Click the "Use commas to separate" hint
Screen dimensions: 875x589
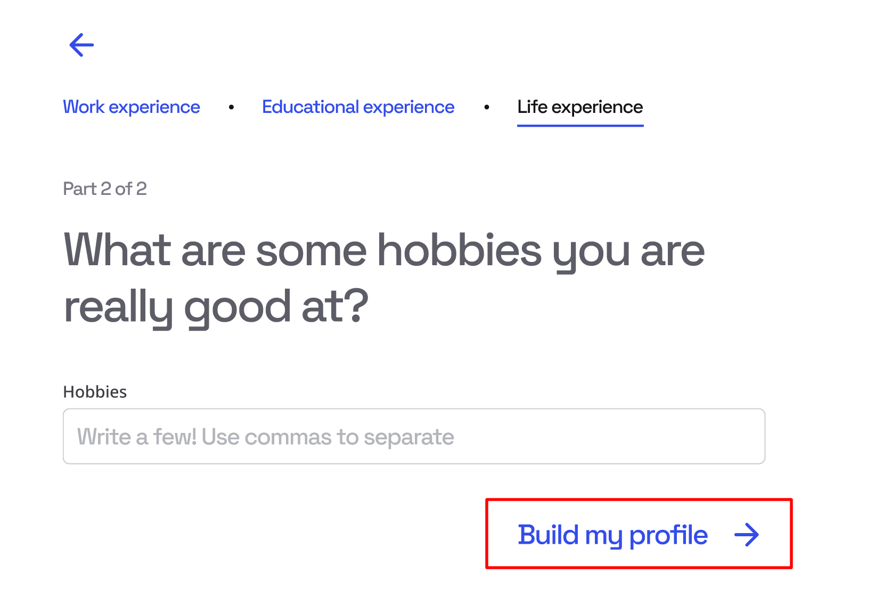pos(328,437)
